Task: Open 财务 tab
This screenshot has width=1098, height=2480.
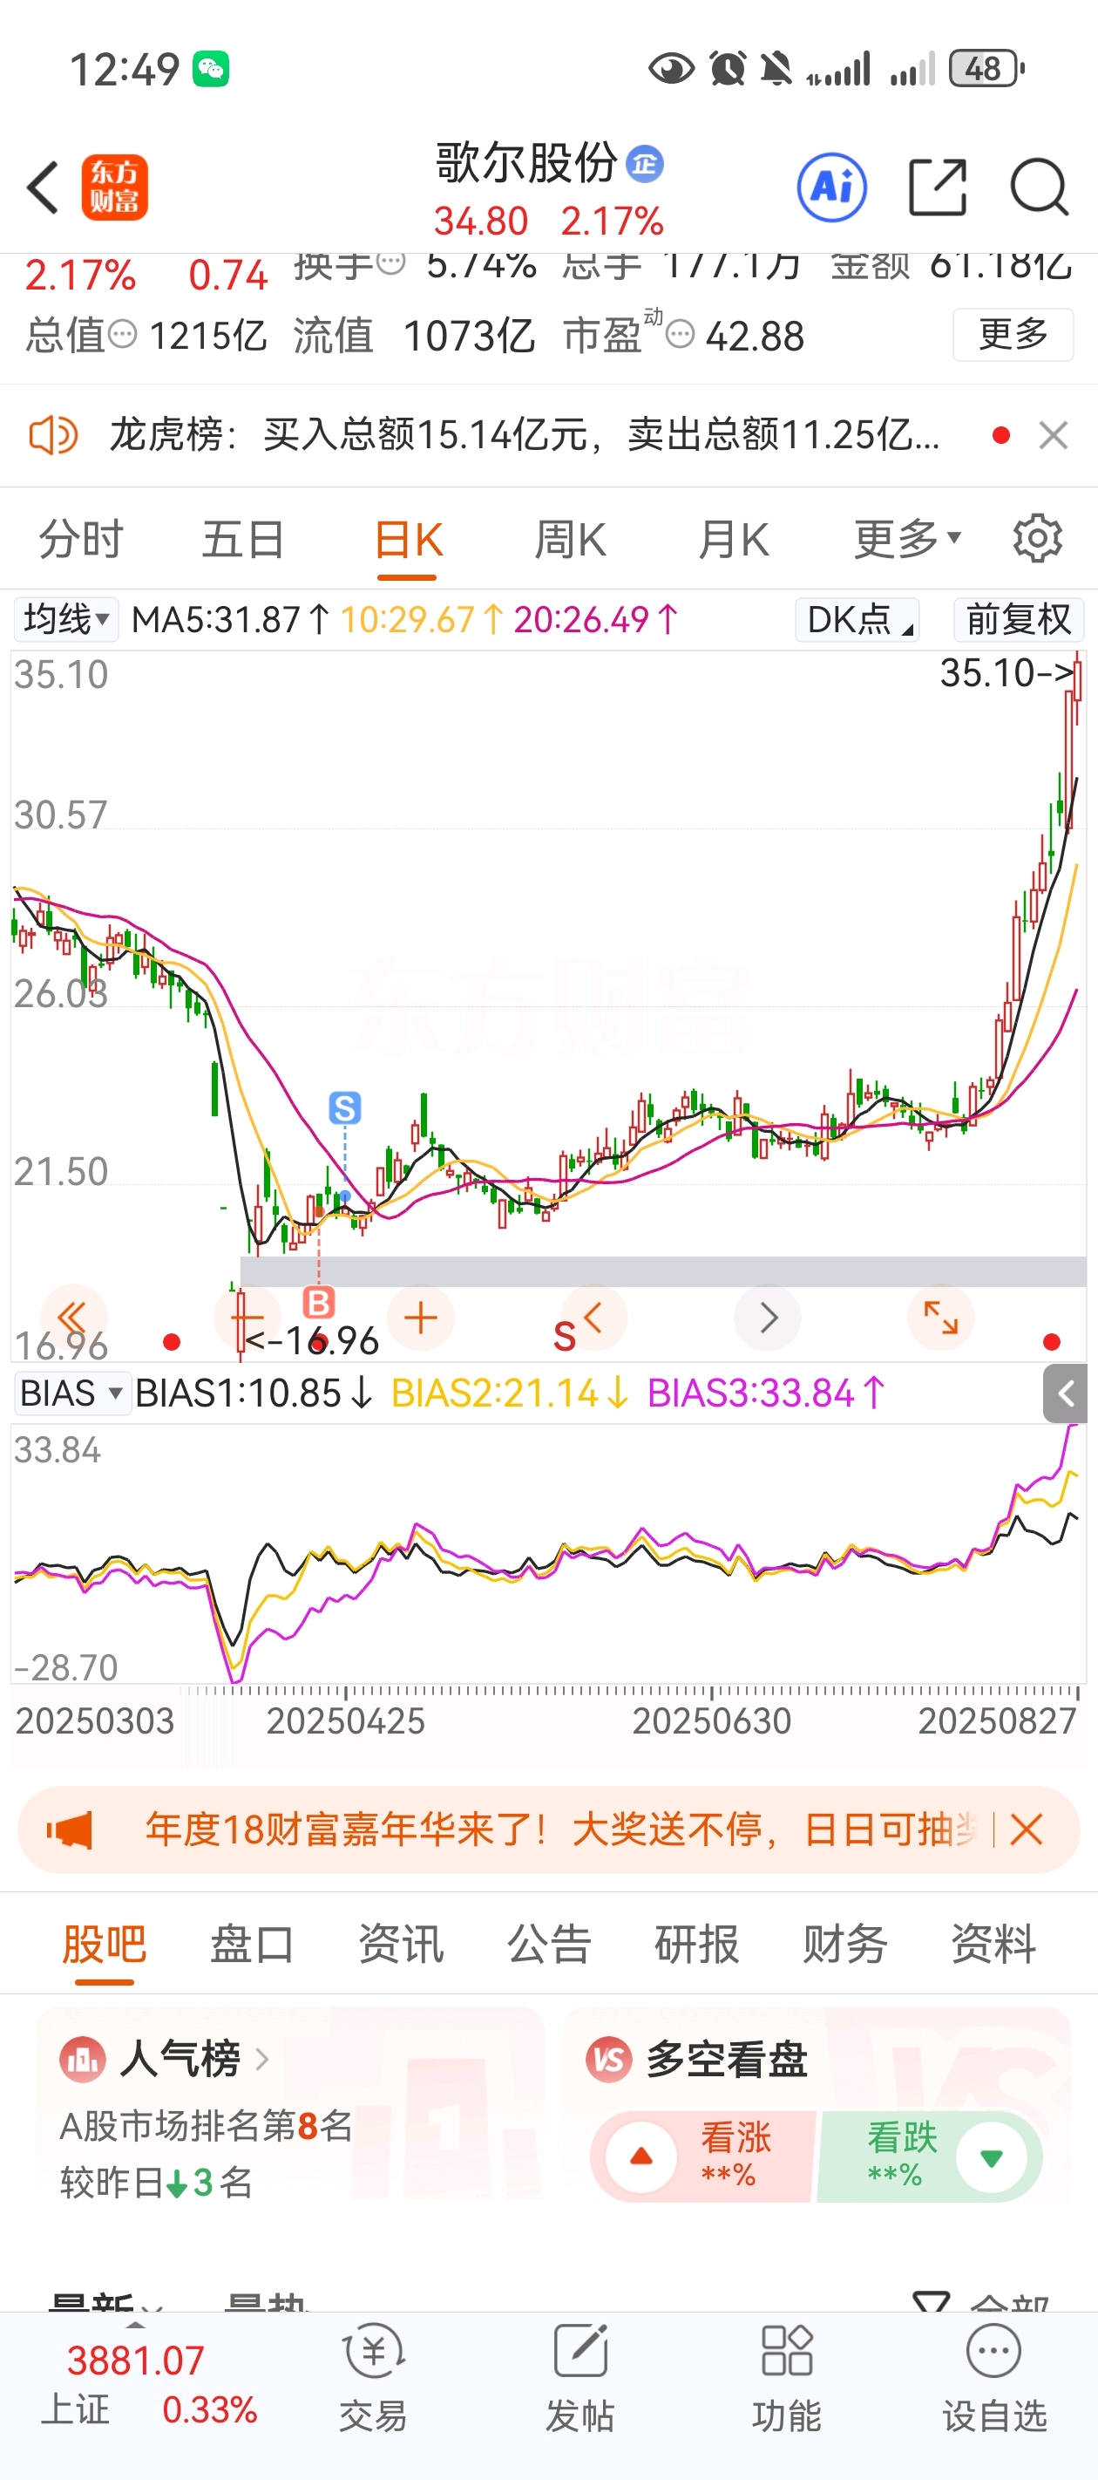Action: [845, 1943]
